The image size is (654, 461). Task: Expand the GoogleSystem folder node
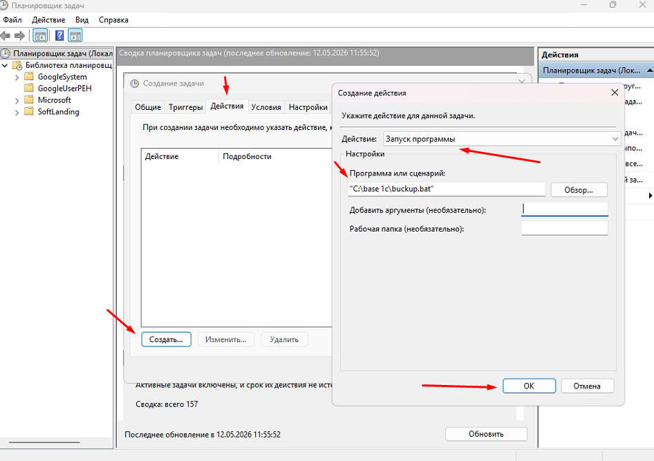(x=17, y=77)
